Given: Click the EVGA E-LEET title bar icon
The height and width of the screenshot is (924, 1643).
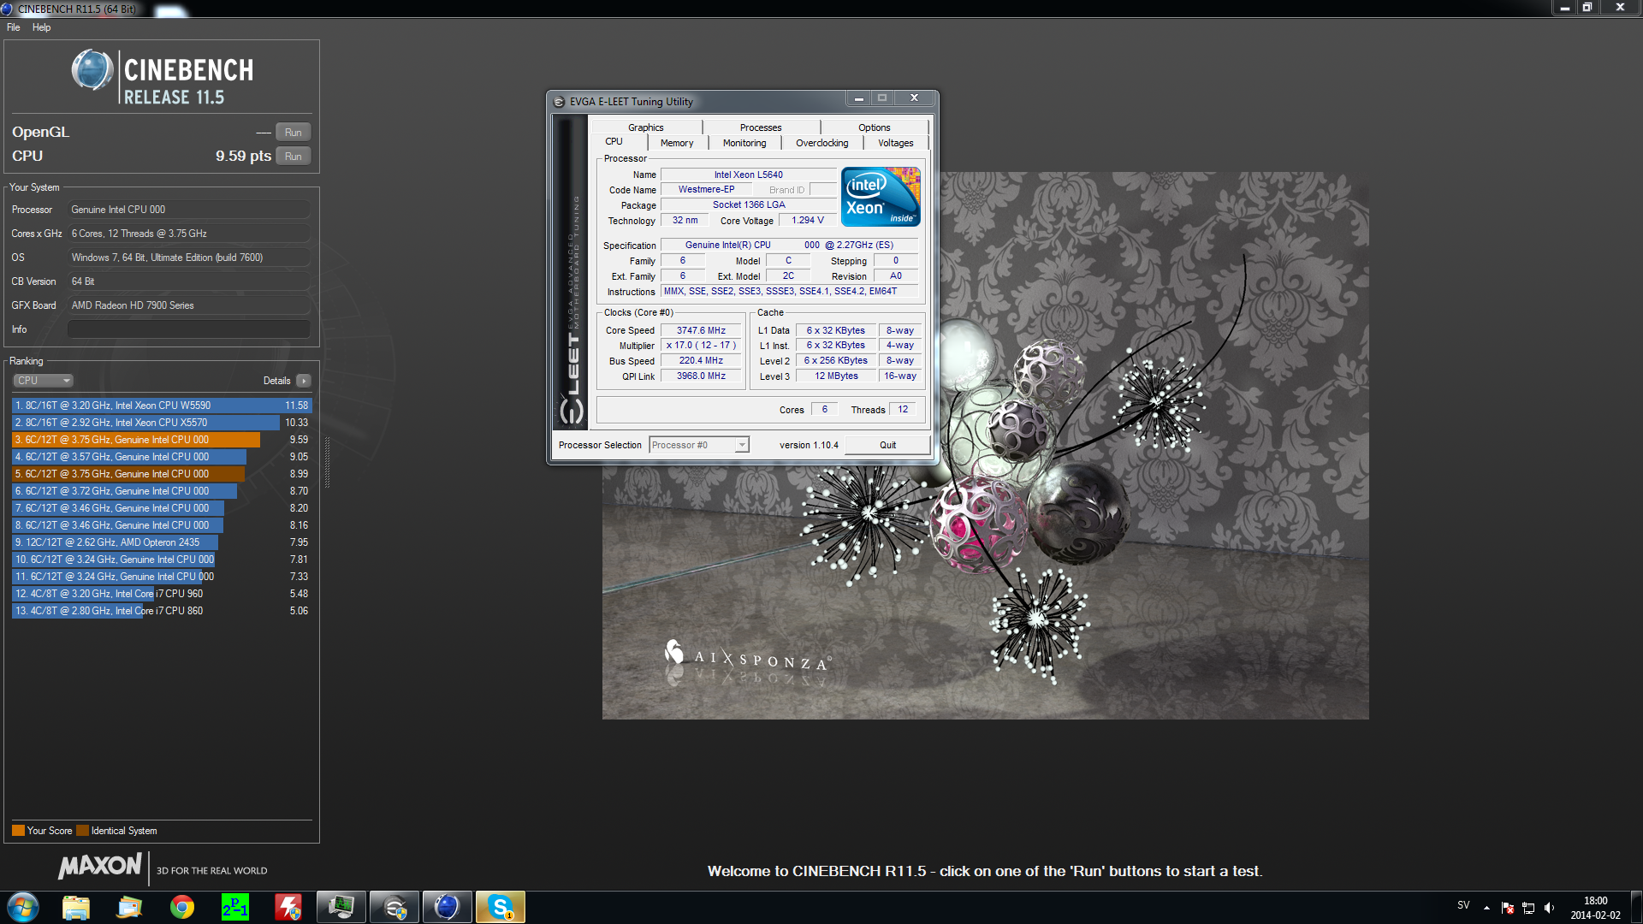Looking at the screenshot, I should [x=559, y=102].
